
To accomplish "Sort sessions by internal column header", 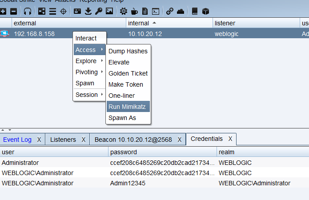I will (169, 23).
